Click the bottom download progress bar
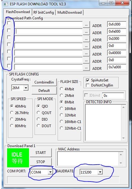Image resolution: width=132 pixels, height=189 pixels. (x=63, y=180)
